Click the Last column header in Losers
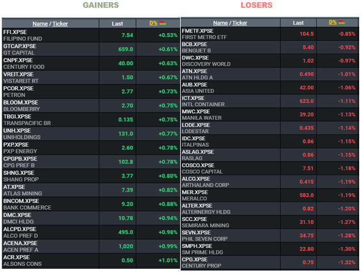The image size is (362, 275). tap(298, 23)
